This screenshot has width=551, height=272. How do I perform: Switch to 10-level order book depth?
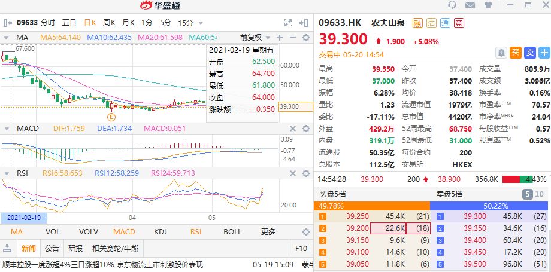(x=538, y=194)
